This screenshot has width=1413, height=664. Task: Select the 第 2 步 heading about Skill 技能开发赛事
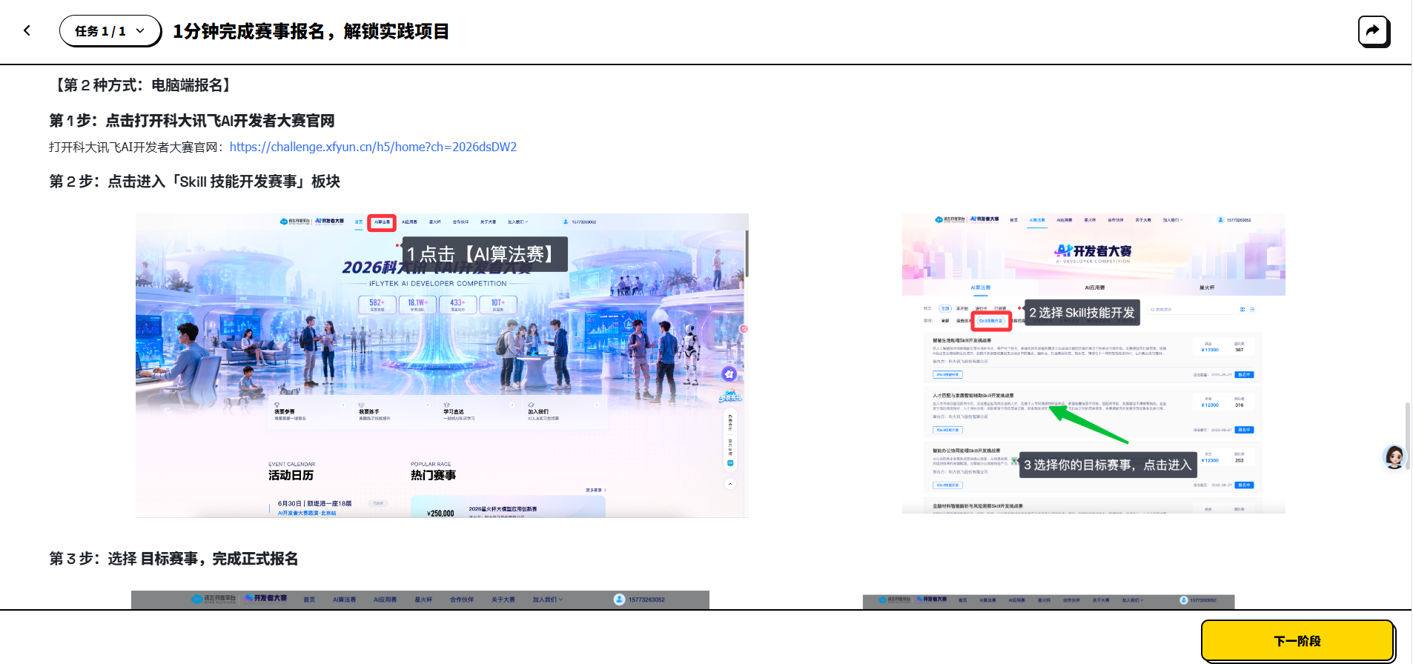[x=195, y=182]
